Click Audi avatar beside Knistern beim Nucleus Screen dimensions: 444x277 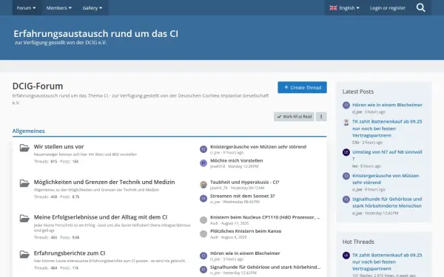pyautogui.click(x=203, y=220)
